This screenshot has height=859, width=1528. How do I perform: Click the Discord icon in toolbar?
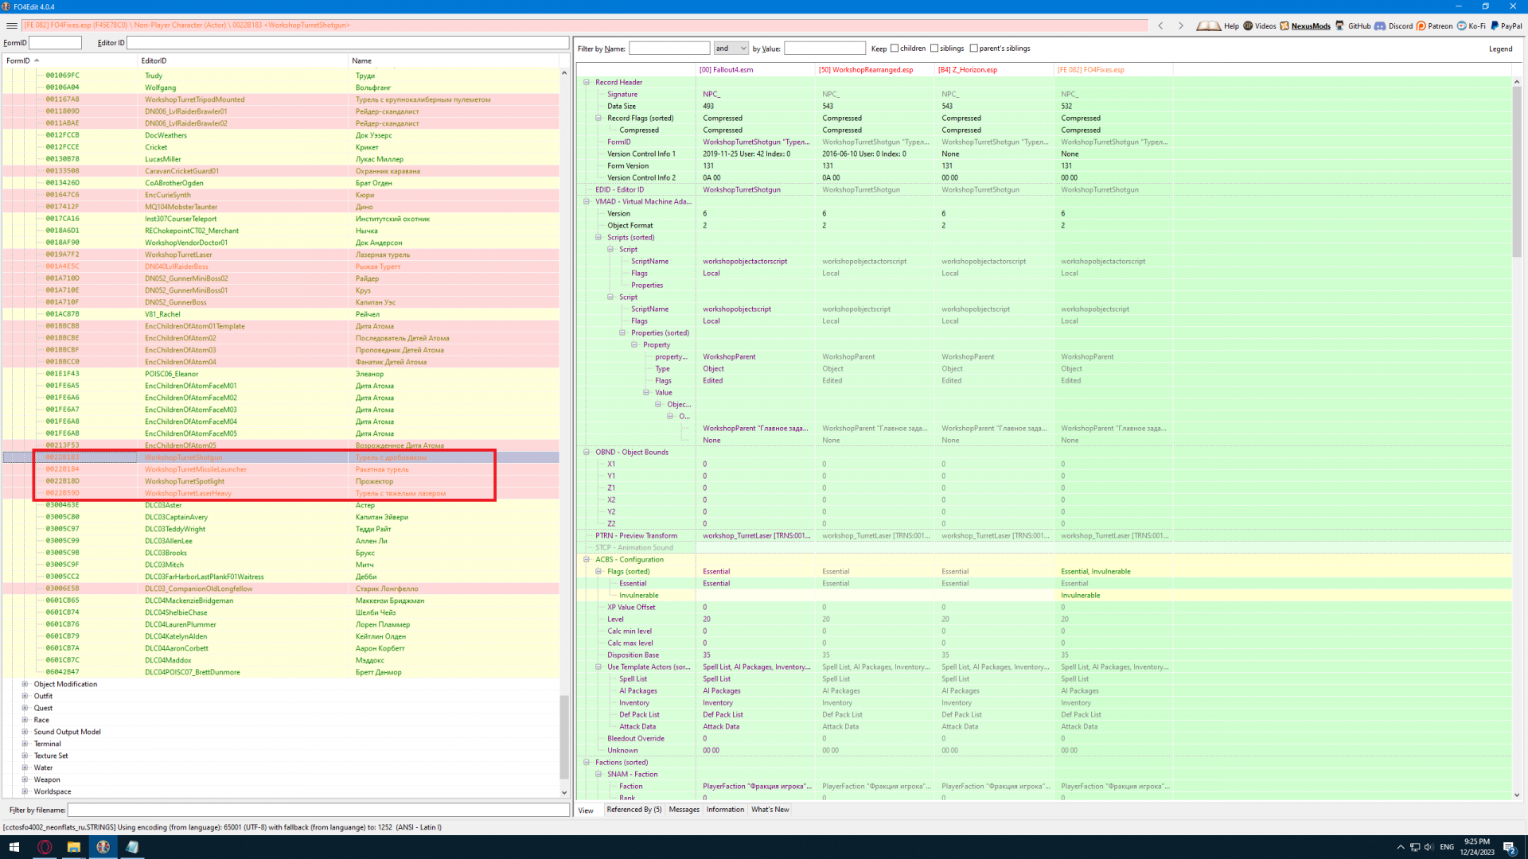1381,25
